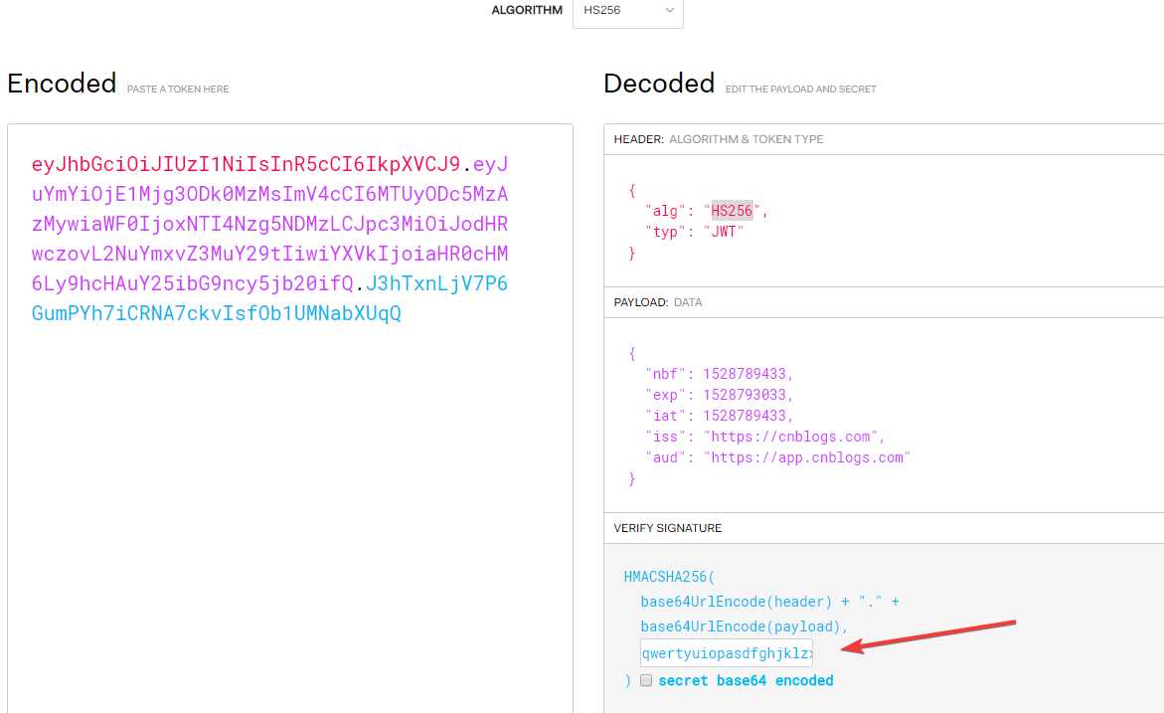Click the nbf value 1528789433
This screenshot has width=1164, height=713.
pyautogui.click(x=745, y=374)
